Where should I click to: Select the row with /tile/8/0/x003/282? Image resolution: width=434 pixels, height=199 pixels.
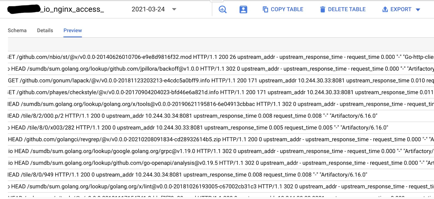[x=221, y=127]
